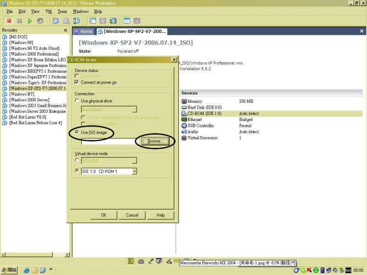Select [Windows 98 V2 Auto Ghost] favorite
The height and width of the screenshot is (275, 367).
[34, 48]
